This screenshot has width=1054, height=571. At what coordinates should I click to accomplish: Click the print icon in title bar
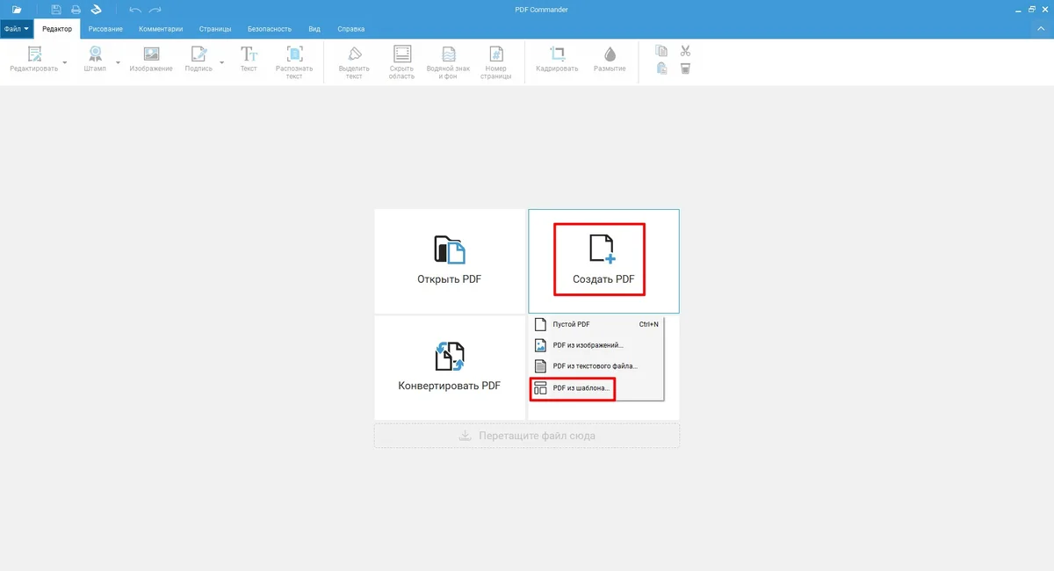(x=76, y=10)
